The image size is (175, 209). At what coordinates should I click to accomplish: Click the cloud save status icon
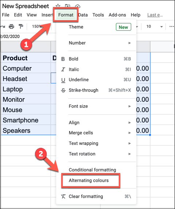[x=78, y=6]
